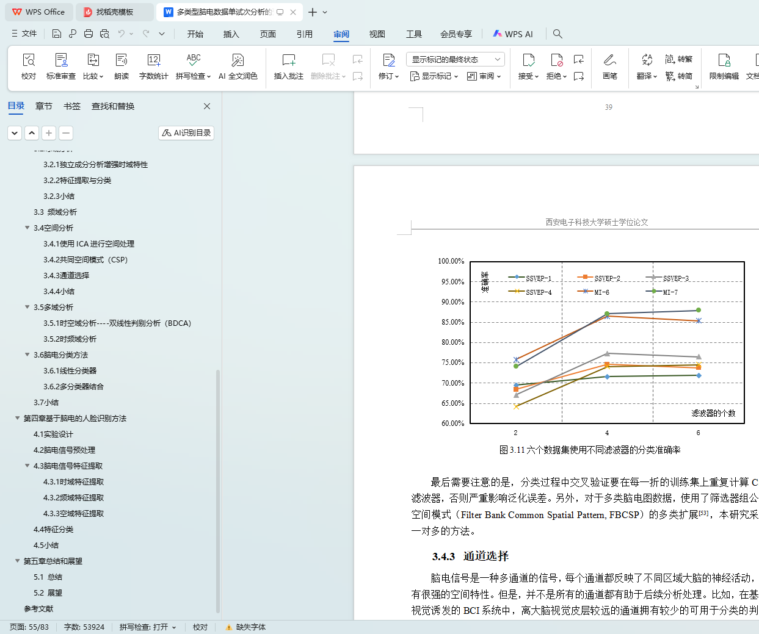759x634 pixels.
Task: Click the magnifier search icon beside WPS AI
Action: coord(557,34)
